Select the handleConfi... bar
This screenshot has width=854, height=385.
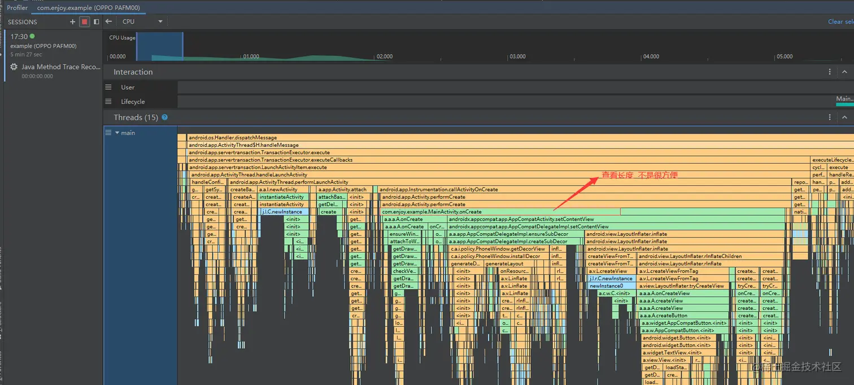208,182
